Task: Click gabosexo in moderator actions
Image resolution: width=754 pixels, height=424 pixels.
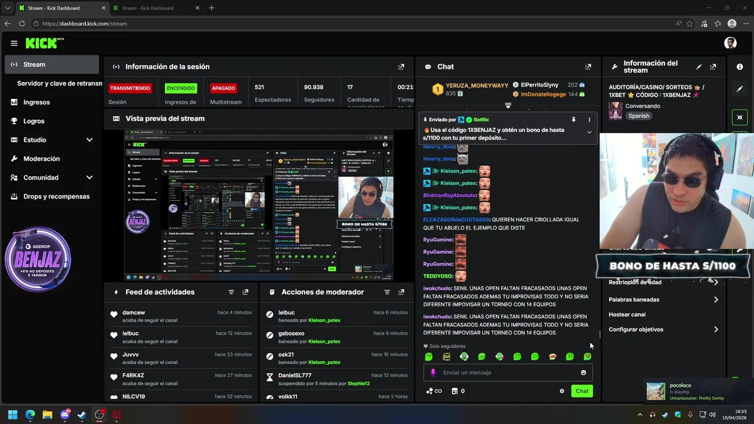Action: pos(292,334)
